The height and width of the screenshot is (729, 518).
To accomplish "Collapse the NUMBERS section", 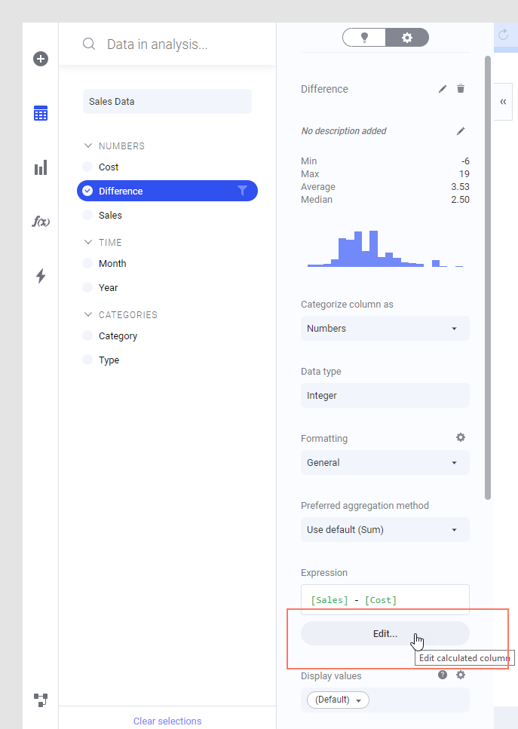I will 88,146.
